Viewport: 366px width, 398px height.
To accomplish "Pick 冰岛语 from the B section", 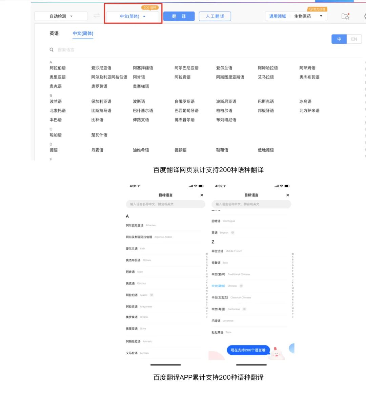I will pos(305,101).
